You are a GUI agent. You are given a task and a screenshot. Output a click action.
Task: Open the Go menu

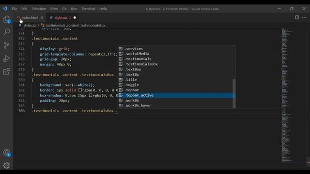64,9
